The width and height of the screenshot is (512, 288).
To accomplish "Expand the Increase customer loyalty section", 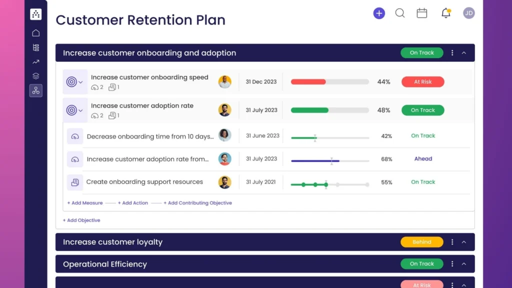I will pos(464,241).
